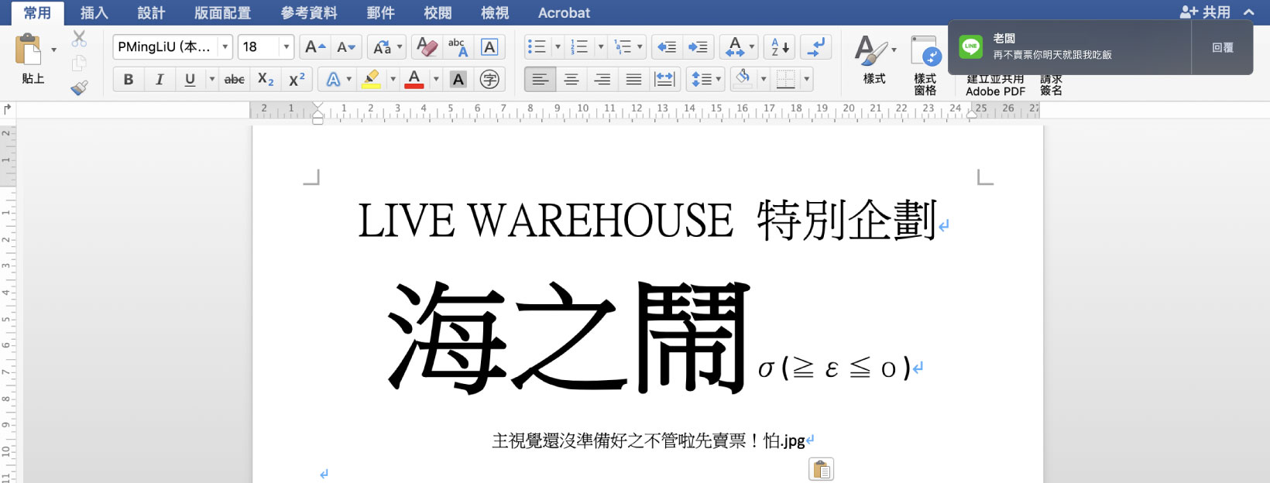Toggle strikethrough abc formatting

click(x=234, y=79)
